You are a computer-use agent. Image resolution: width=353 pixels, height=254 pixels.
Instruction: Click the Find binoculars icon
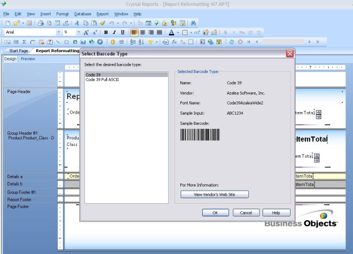193,23
